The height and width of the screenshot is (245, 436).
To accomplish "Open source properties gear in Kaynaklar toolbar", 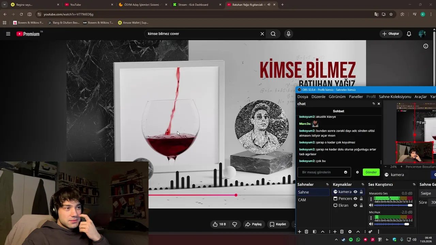I will coord(350,232).
